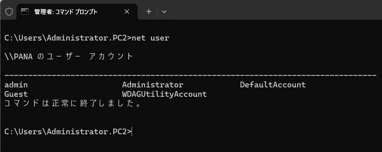The image size is (382, 152).
Task: Open a new tab with plus button
Action: (x=149, y=12)
